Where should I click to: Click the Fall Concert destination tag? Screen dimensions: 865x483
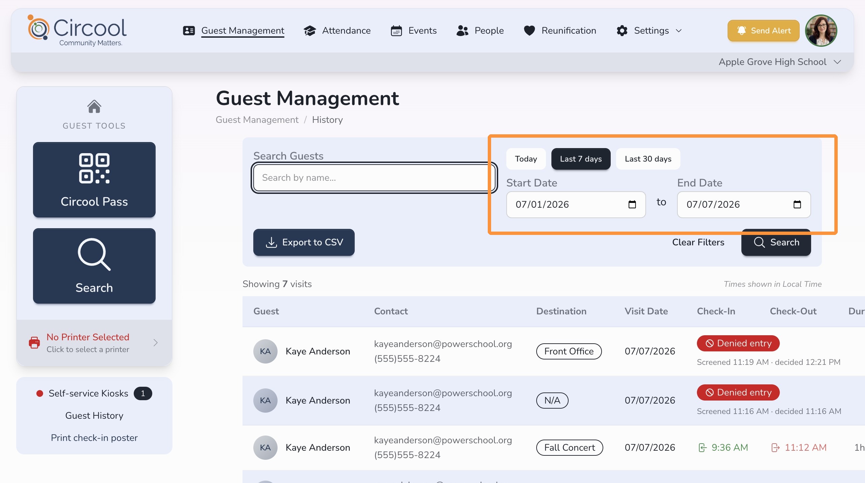click(569, 448)
